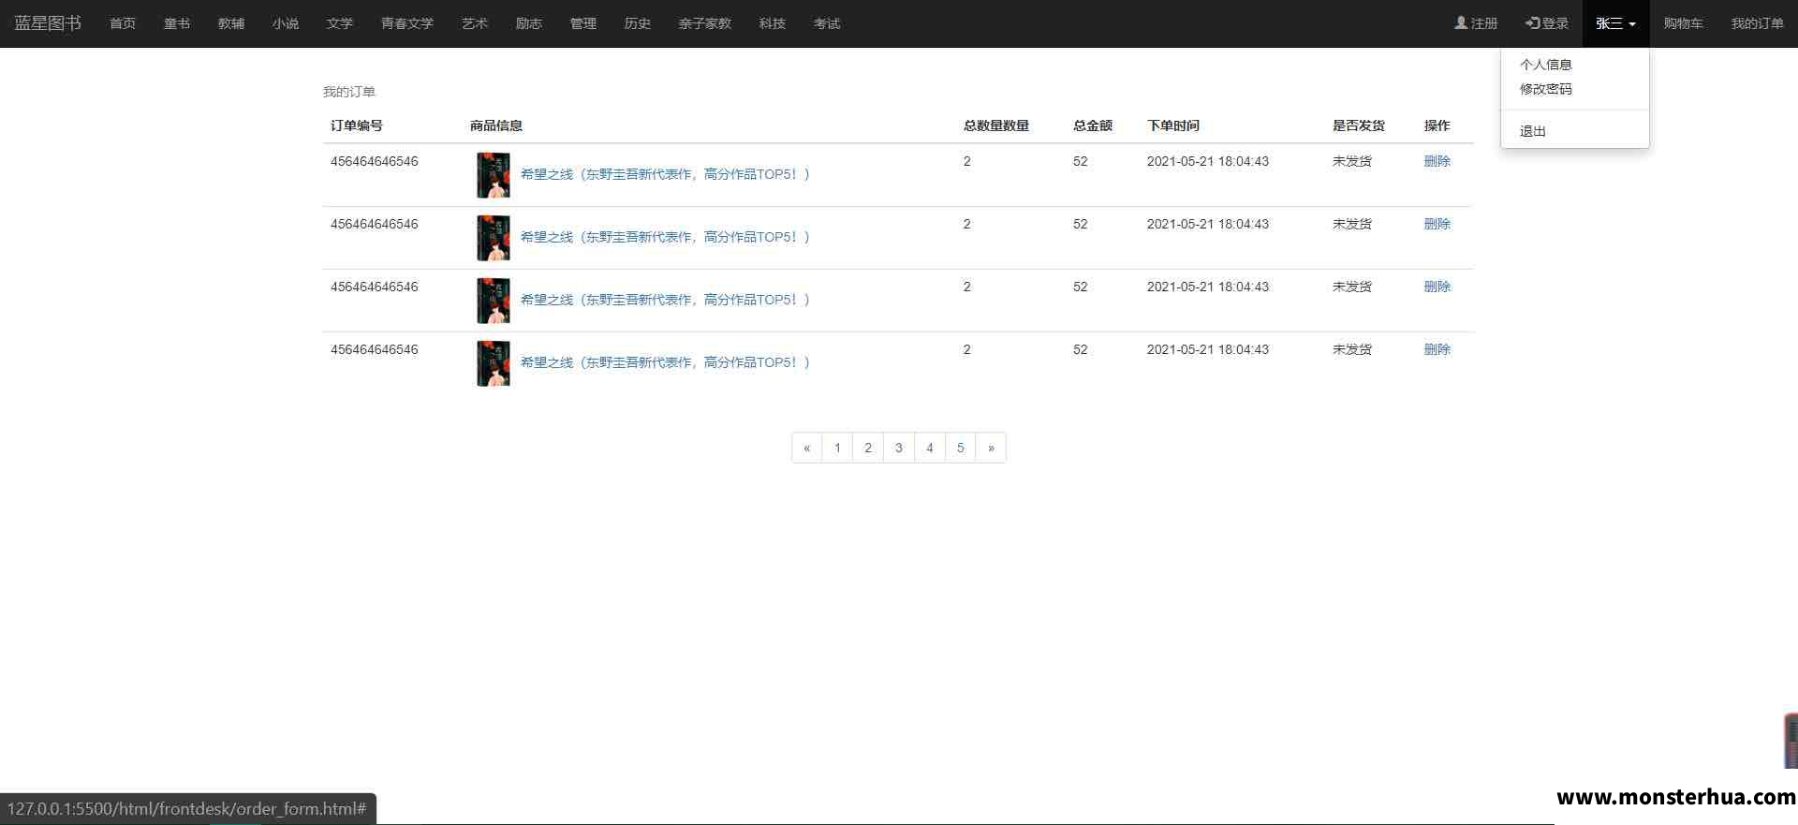Click the 下单时间 column header
1798x825 pixels.
[1173, 125]
